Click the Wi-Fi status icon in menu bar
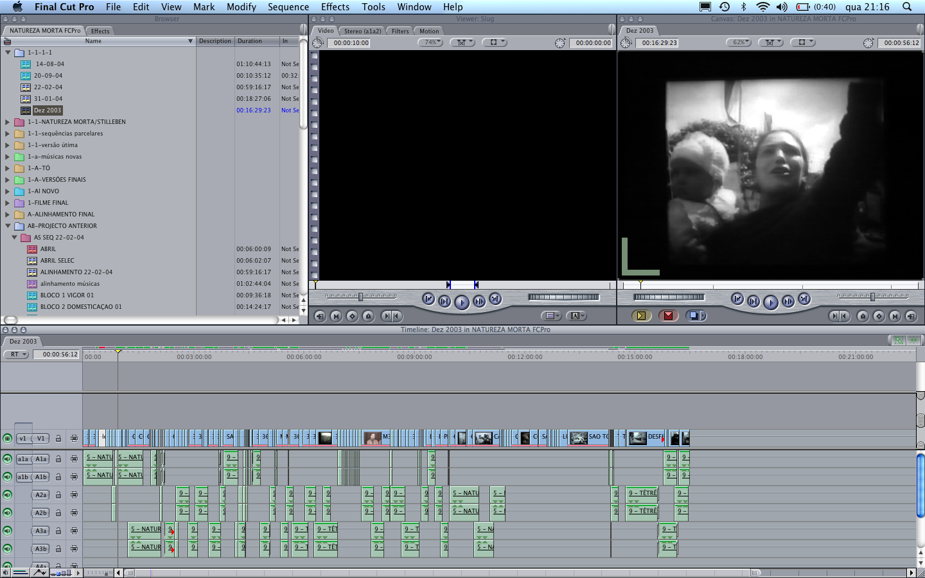The image size is (925, 578). [x=762, y=6]
